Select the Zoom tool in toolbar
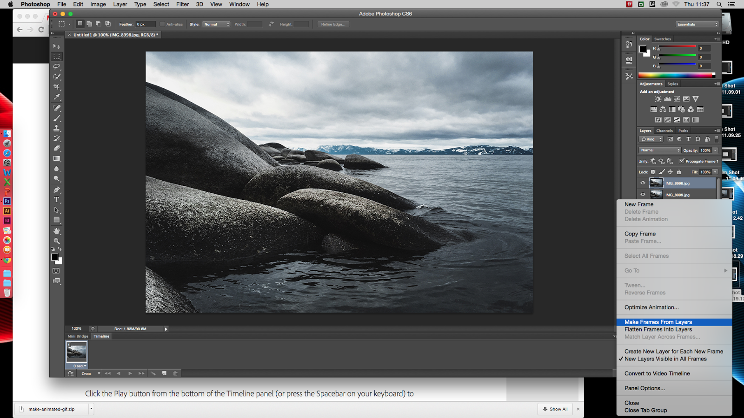Screen dimensions: 744x418 pos(57,241)
